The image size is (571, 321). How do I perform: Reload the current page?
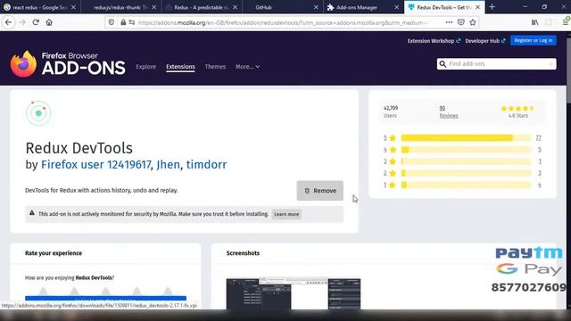36,22
